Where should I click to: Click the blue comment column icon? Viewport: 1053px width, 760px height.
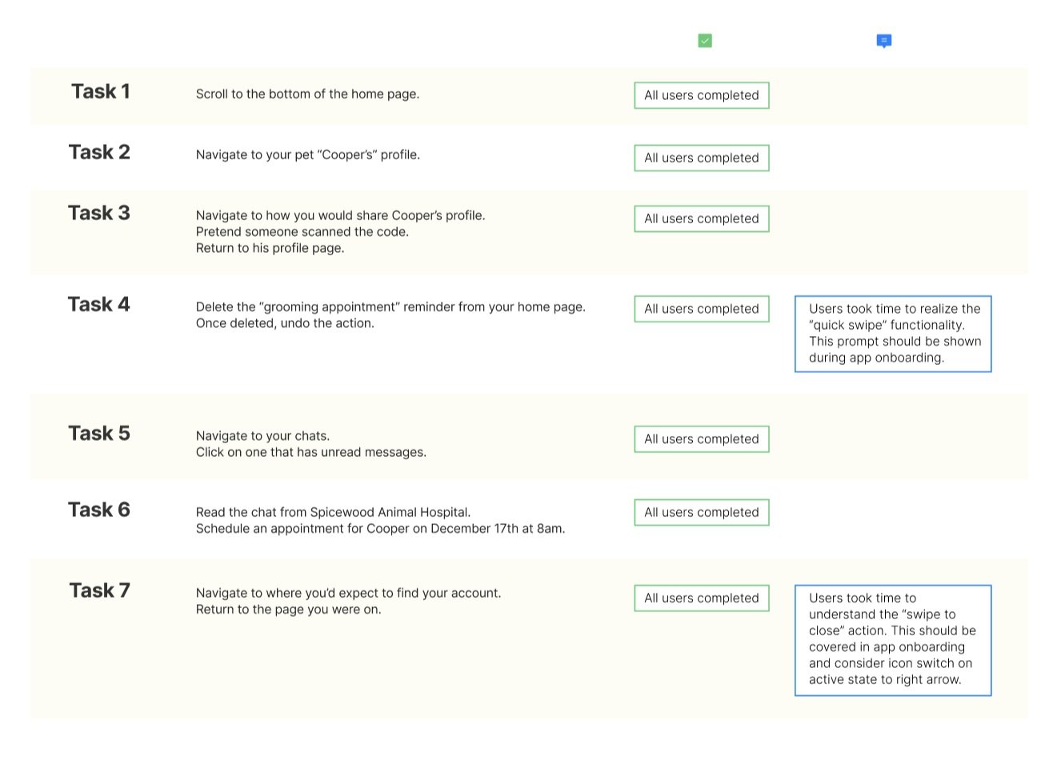(x=884, y=41)
